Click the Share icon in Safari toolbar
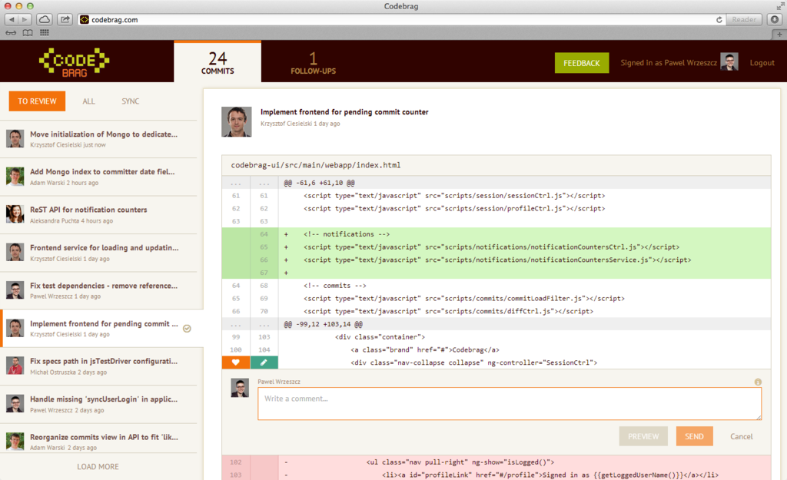Screen dimensions: 787x480 (65, 19)
